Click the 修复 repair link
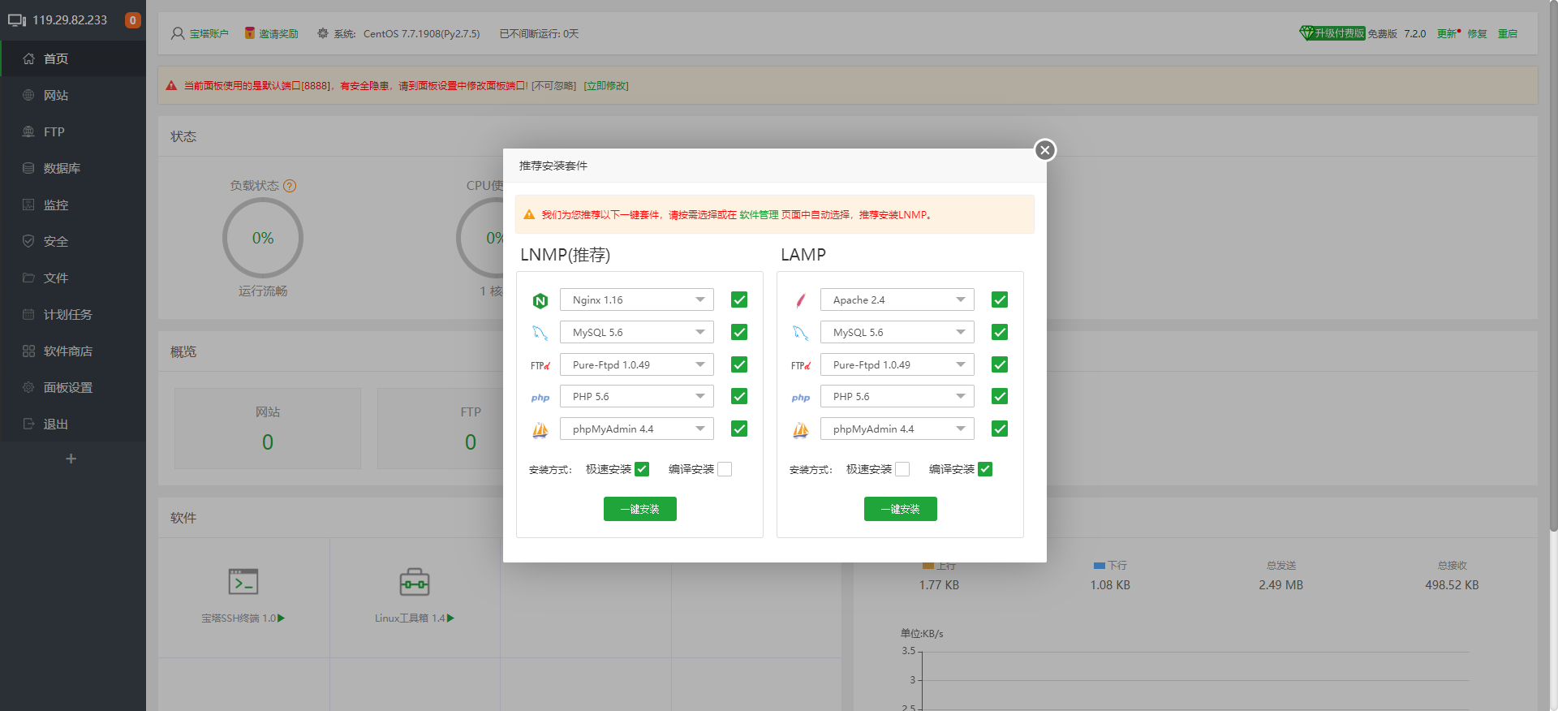The width and height of the screenshot is (1558, 711). pyautogui.click(x=1477, y=33)
